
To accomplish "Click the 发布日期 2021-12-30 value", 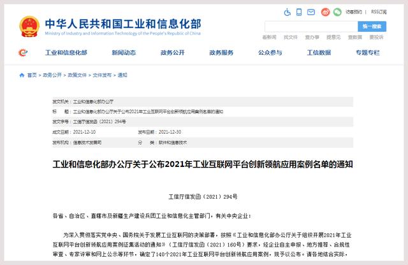I will click(170, 132).
